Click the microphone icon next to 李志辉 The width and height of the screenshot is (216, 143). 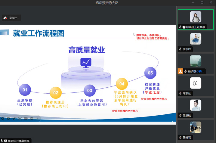point(180,49)
